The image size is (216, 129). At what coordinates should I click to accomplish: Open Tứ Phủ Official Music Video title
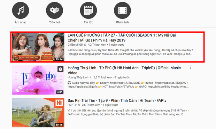tap(124, 70)
